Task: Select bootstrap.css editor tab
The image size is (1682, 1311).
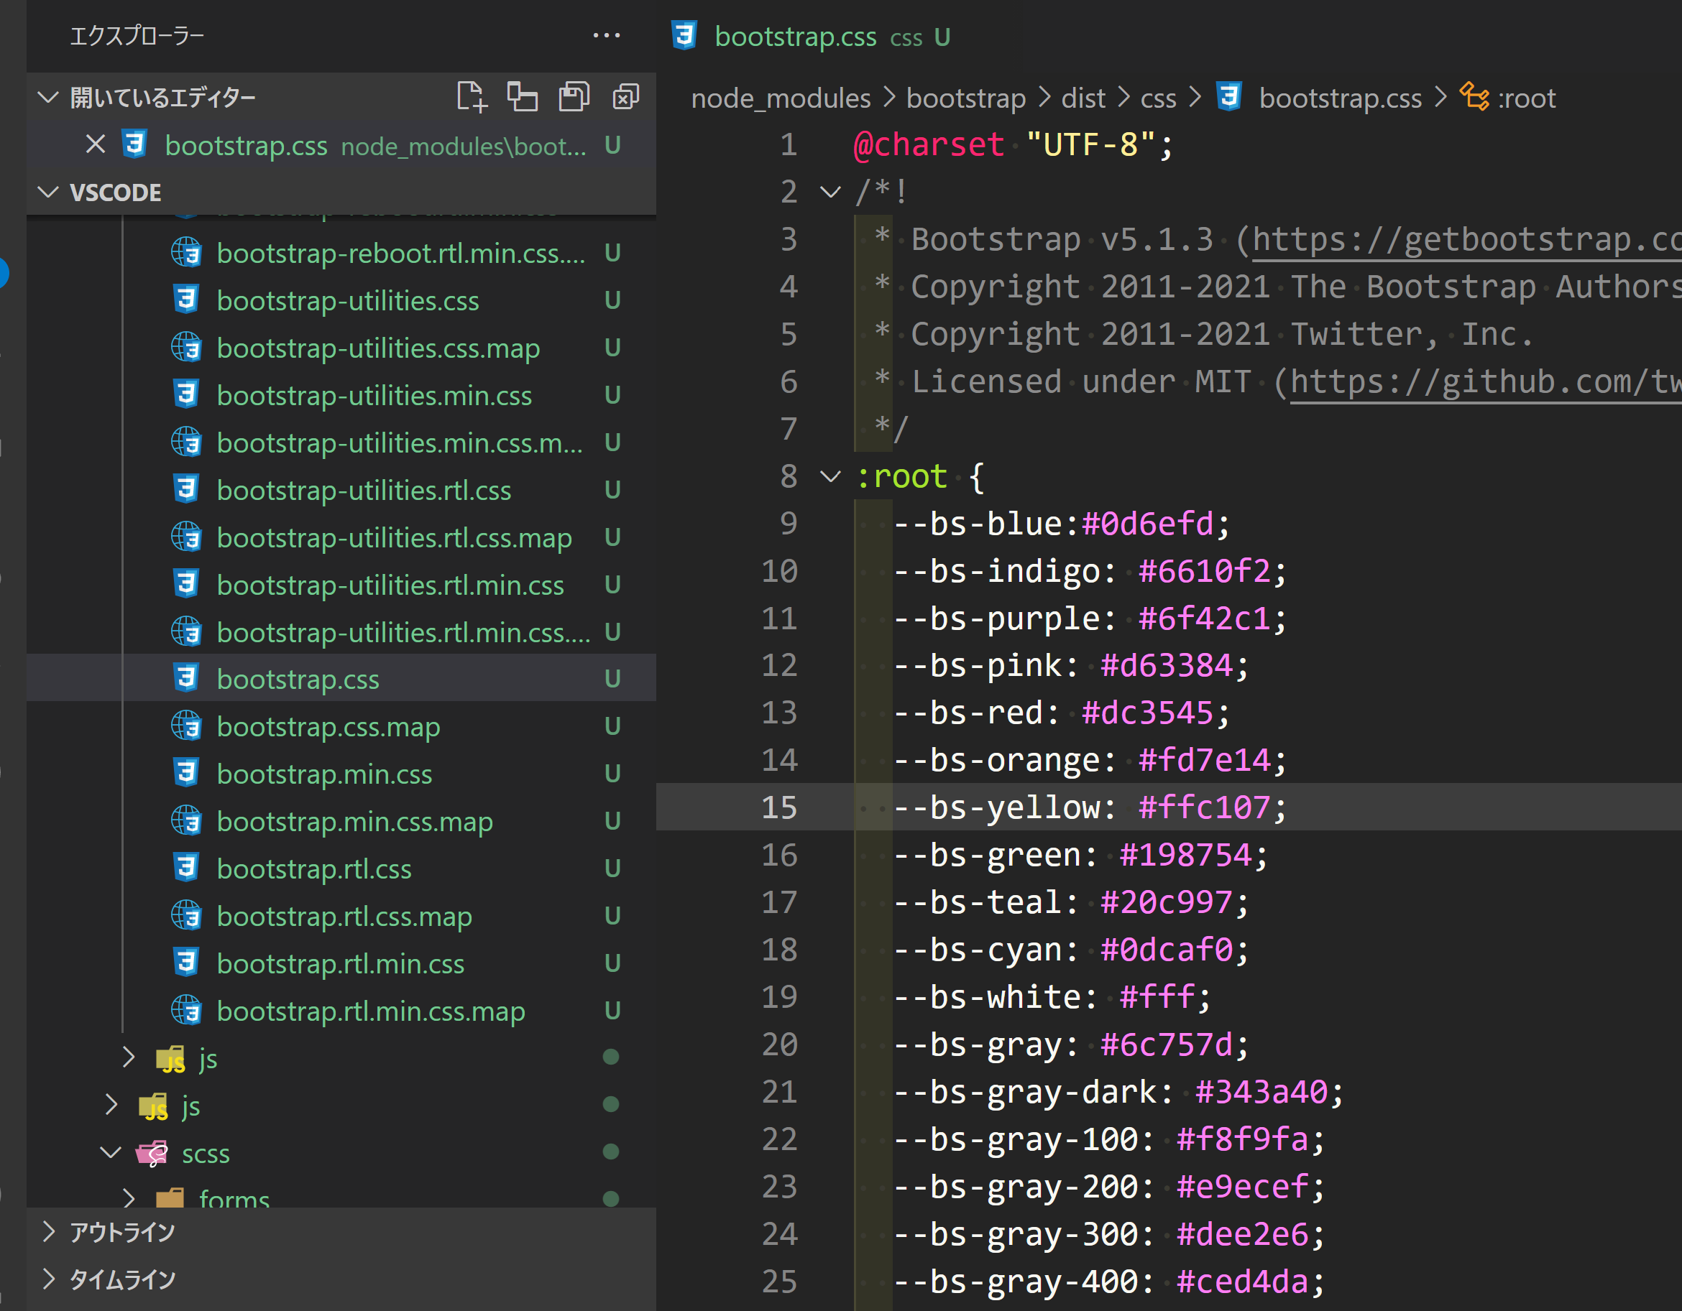Action: [811, 36]
